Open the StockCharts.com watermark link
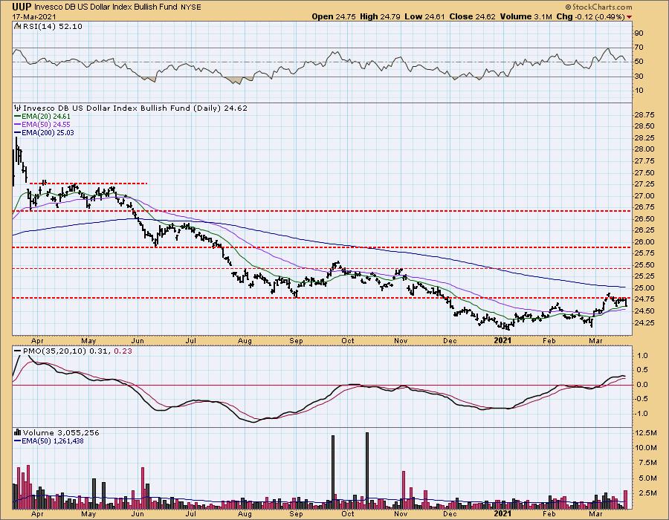669x520 pixels. [598, 7]
